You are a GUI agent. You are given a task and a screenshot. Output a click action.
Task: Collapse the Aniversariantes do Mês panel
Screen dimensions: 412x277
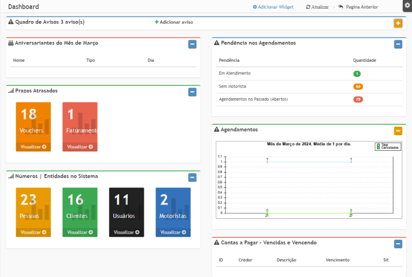[x=192, y=44]
